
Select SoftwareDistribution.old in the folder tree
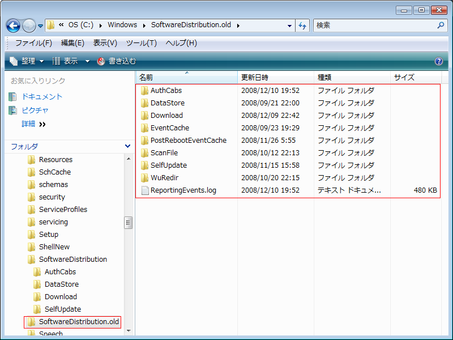pyautogui.click(x=79, y=321)
